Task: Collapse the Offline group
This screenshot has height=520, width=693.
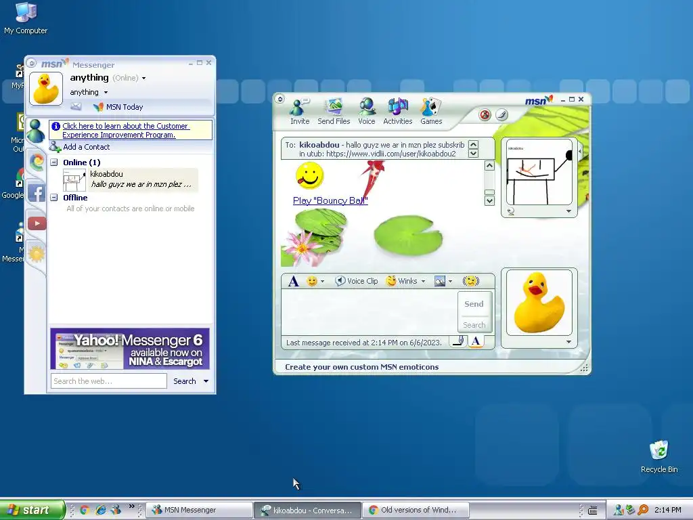Action: (54, 198)
